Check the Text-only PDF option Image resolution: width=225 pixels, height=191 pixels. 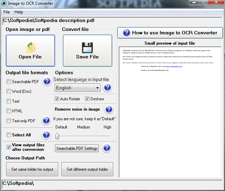coord(9,121)
